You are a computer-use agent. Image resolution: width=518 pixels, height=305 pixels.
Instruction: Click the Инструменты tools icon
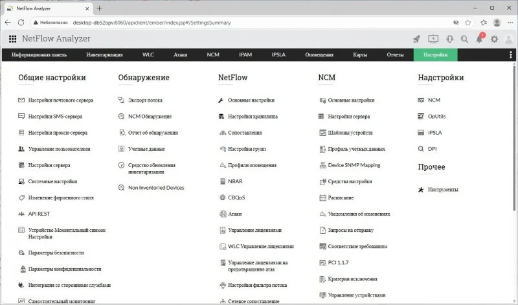(421, 190)
